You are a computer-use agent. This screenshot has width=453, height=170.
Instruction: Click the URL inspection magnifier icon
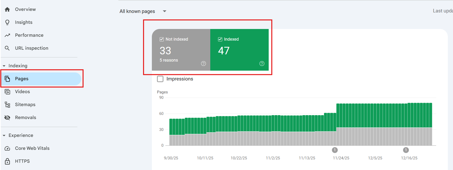click(x=7, y=48)
